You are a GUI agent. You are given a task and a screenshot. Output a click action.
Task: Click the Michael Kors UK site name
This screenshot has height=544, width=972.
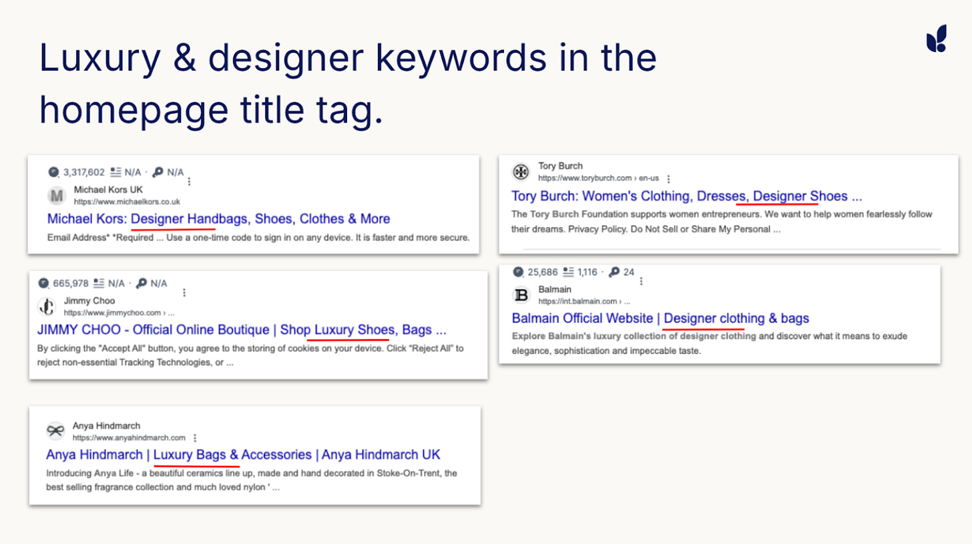point(108,190)
